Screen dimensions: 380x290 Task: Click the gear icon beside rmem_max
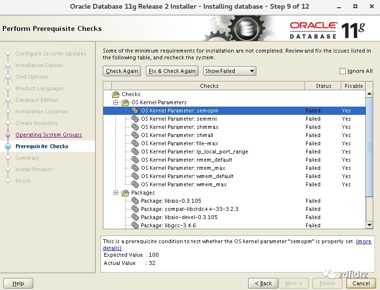click(x=135, y=168)
